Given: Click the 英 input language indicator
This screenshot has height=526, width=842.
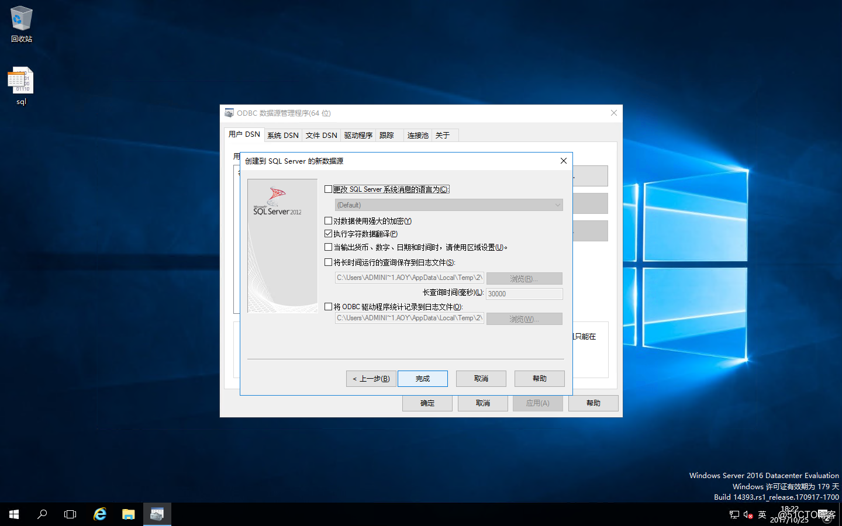Looking at the screenshot, I should (762, 514).
